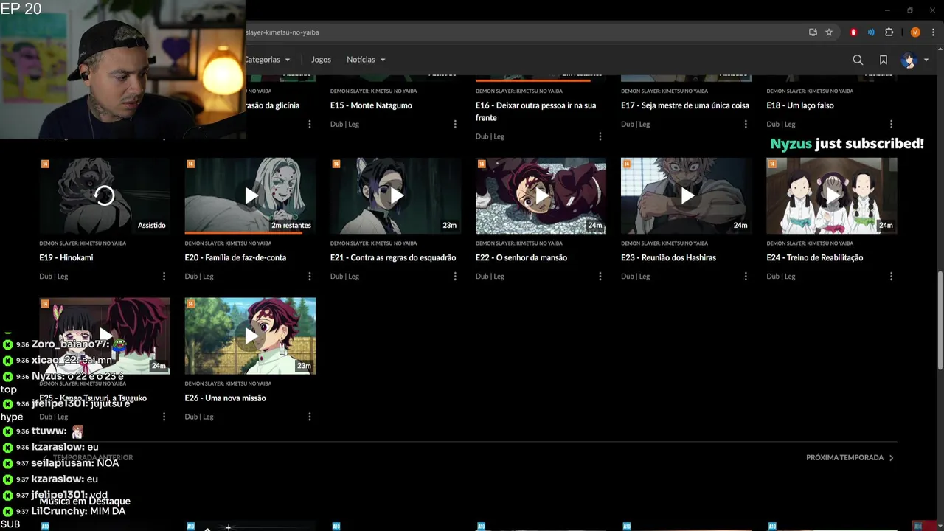
Task: Play episode E22 O senhor da mansão
Action: 541,195
